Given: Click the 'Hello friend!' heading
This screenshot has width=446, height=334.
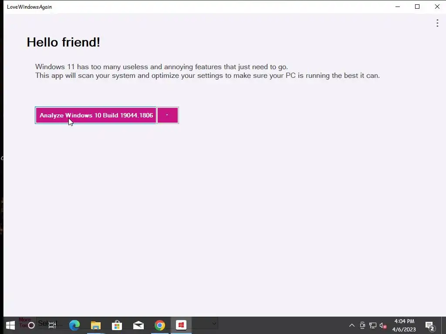Looking at the screenshot, I should [64, 42].
